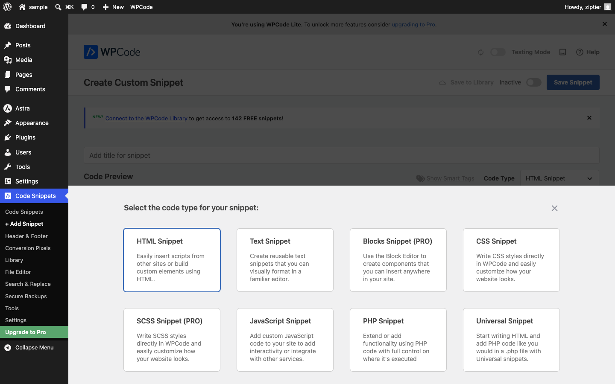Select the CSS Snippet card
615x384 pixels.
point(511,260)
